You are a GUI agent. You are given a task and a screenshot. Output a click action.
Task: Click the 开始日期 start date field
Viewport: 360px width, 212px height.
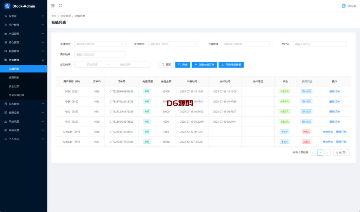92,65
